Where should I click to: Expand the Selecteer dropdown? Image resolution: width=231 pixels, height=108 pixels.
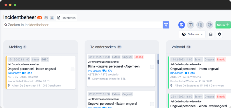coord(192,34)
